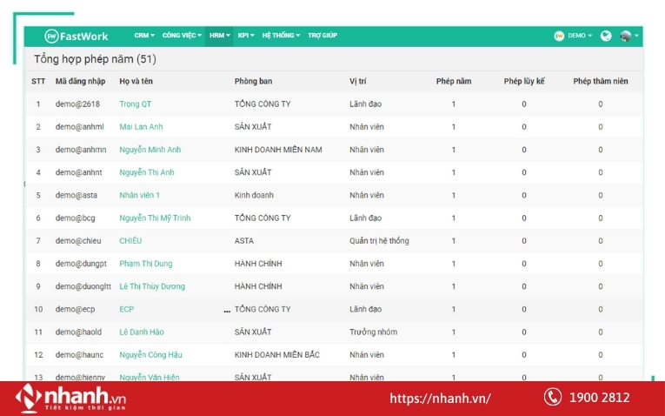The image size is (665, 416).
Task: Open the KPI dropdown
Action: point(246,36)
